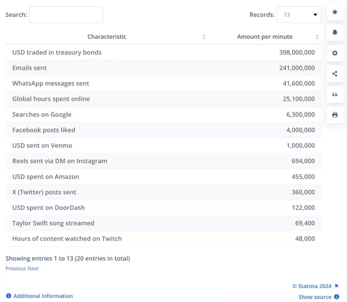The image size is (347, 302).
Task: Click the star favorite icon
Action: tap(335, 12)
